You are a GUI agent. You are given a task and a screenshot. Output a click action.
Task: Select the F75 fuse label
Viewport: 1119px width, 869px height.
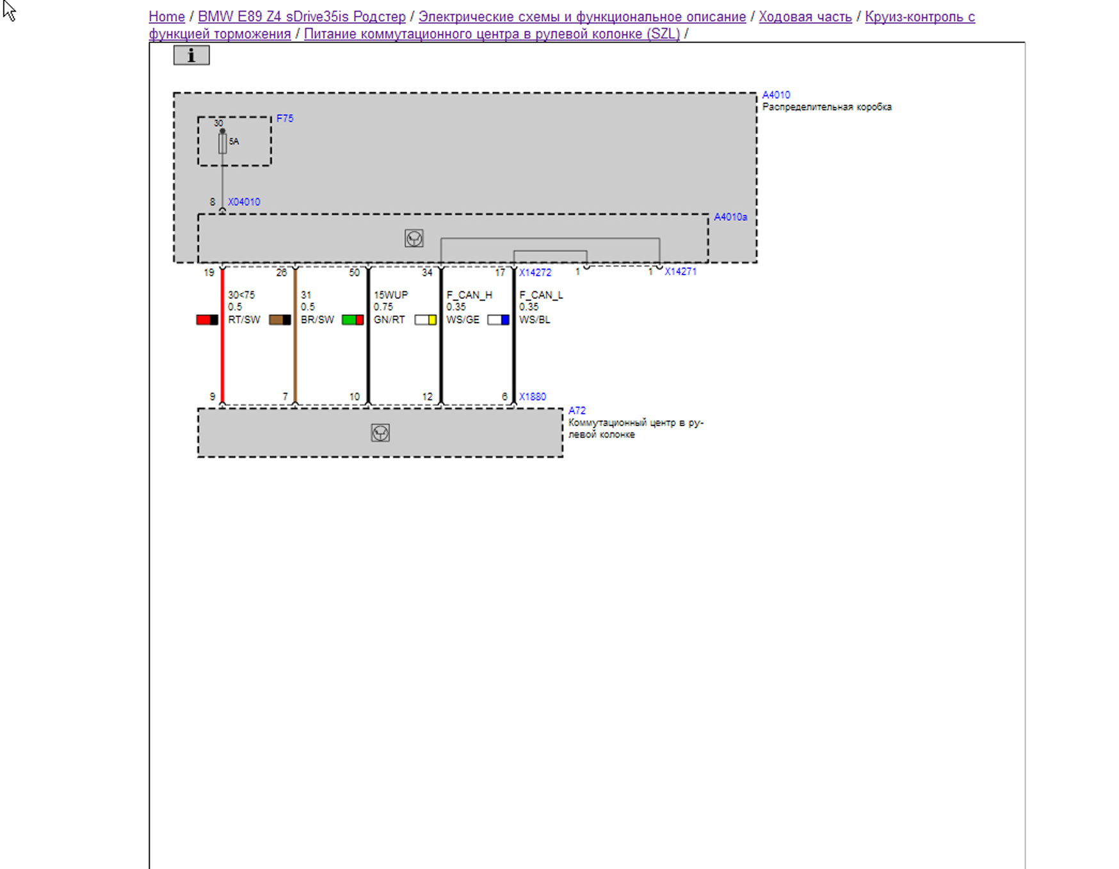pyautogui.click(x=285, y=118)
